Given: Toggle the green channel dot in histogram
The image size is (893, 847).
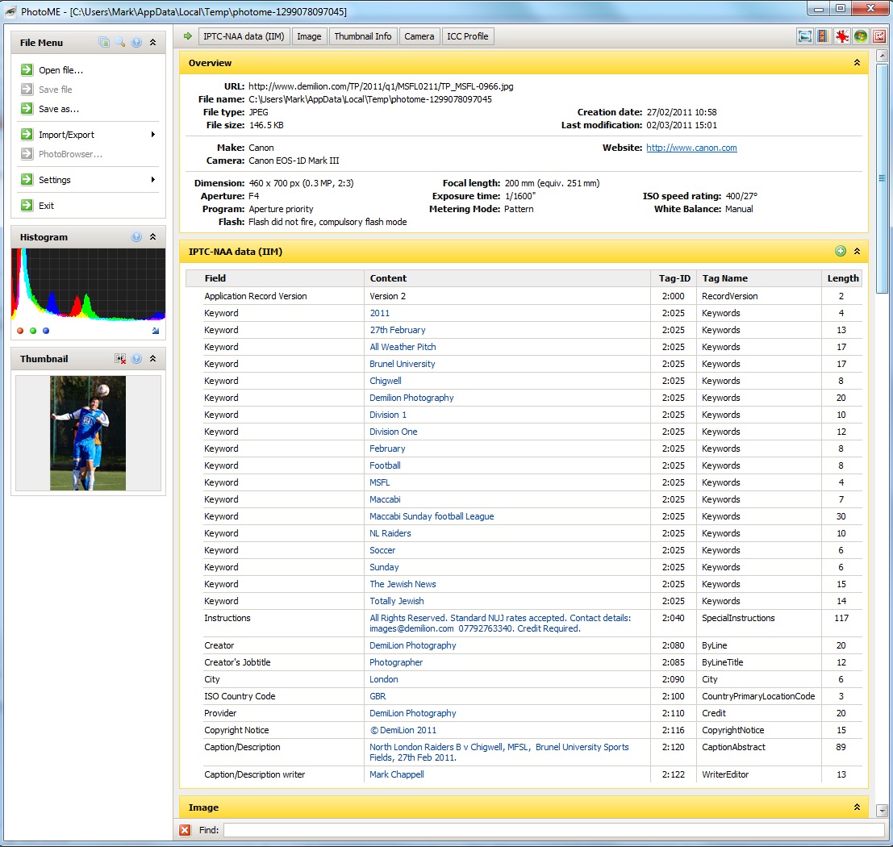Looking at the screenshot, I should (x=33, y=331).
